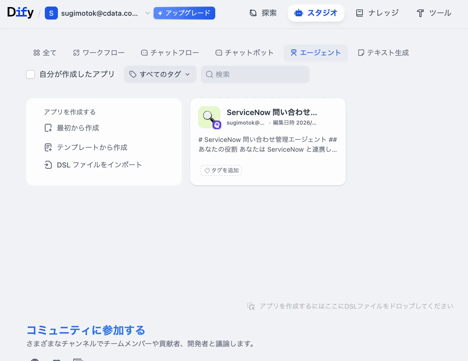The image size is (468, 361).
Task: Click the 探索 compass icon
Action: pyautogui.click(x=253, y=13)
